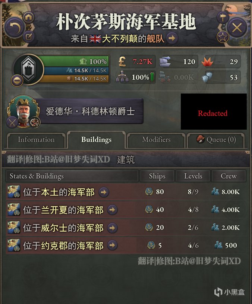Open the Queue (0) tab

(x=216, y=140)
